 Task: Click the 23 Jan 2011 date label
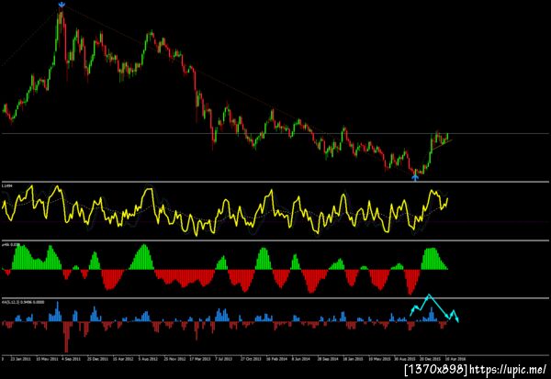[21, 359]
